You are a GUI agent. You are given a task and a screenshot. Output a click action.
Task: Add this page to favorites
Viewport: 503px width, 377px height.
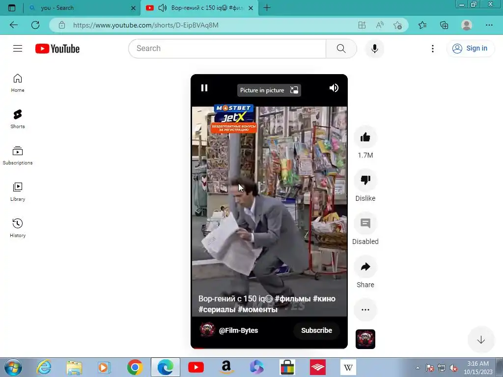tap(398, 25)
